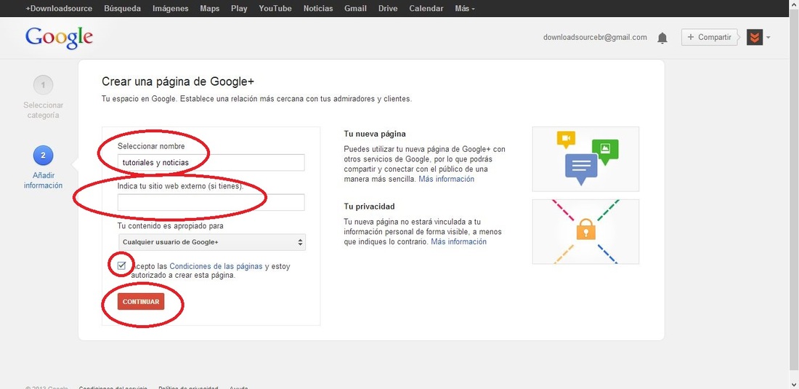This screenshot has height=389, width=799.
Task: Click the Google logo
Action: pyautogui.click(x=59, y=38)
